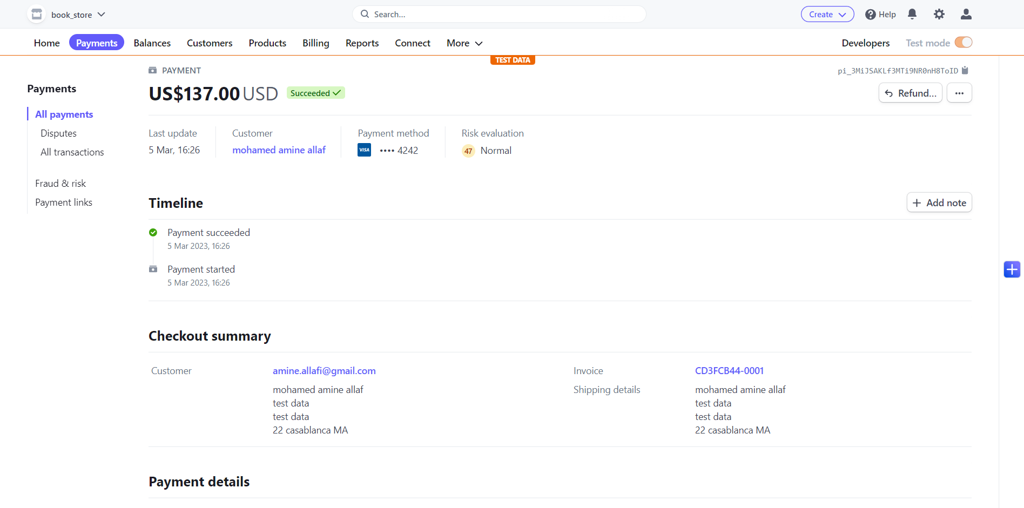
Task: Click the US$137.00 amount
Action: click(x=194, y=94)
